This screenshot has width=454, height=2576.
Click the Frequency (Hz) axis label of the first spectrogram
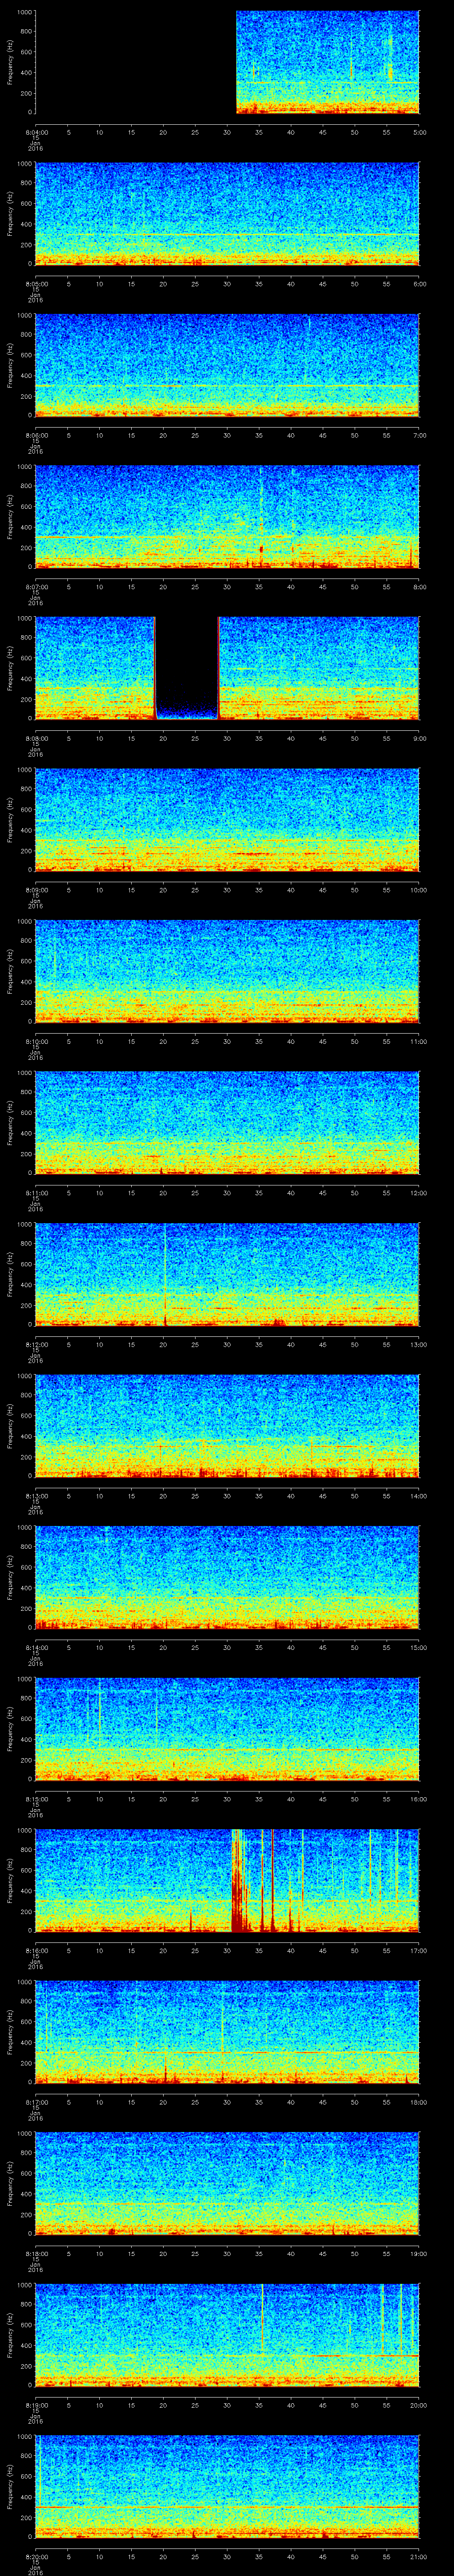pos(10,62)
